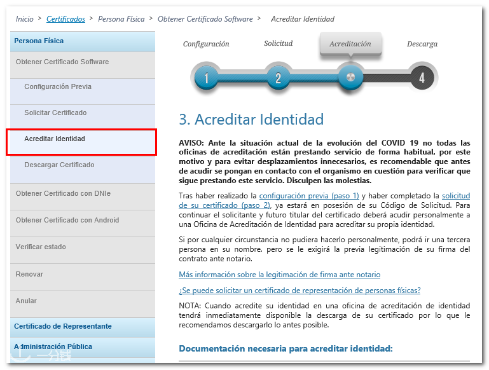
Task: Expand Certificado de Representante section
Action: tap(83, 327)
